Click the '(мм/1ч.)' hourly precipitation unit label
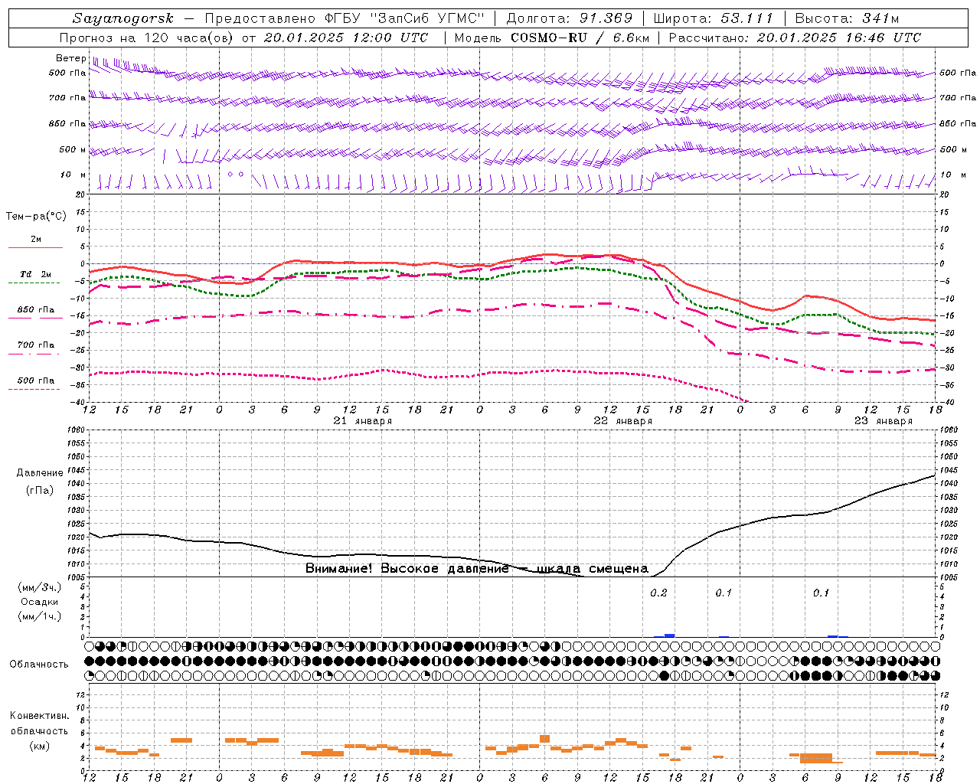The image size is (980, 784). pyautogui.click(x=39, y=616)
